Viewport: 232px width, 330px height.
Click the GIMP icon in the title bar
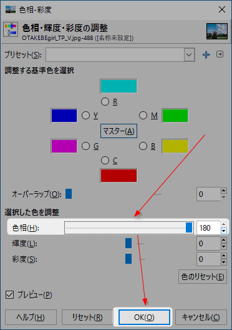click(x=11, y=9)
